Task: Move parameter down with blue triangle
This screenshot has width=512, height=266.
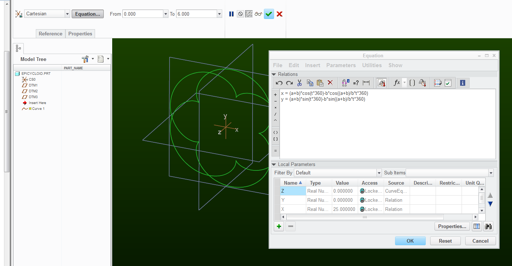Action: click(490, 204)
